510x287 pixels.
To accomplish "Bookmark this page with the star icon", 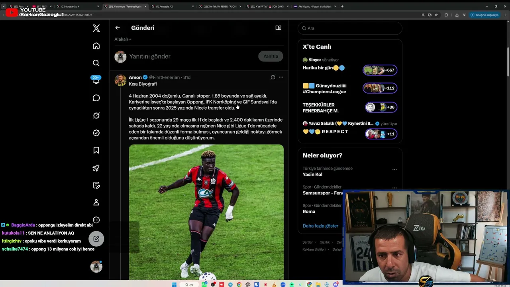I will 436,15.
